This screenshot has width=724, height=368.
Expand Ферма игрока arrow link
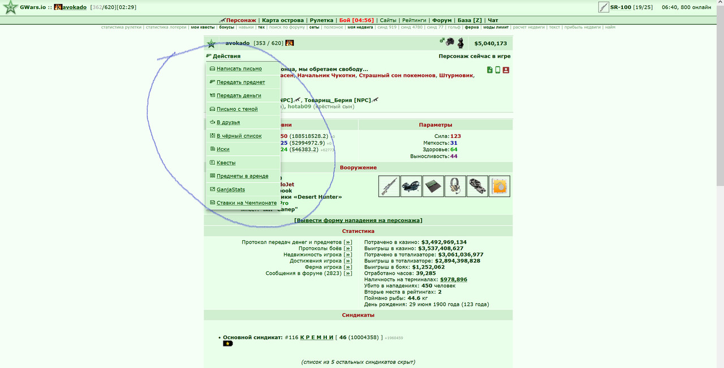[x=348, y=267]
